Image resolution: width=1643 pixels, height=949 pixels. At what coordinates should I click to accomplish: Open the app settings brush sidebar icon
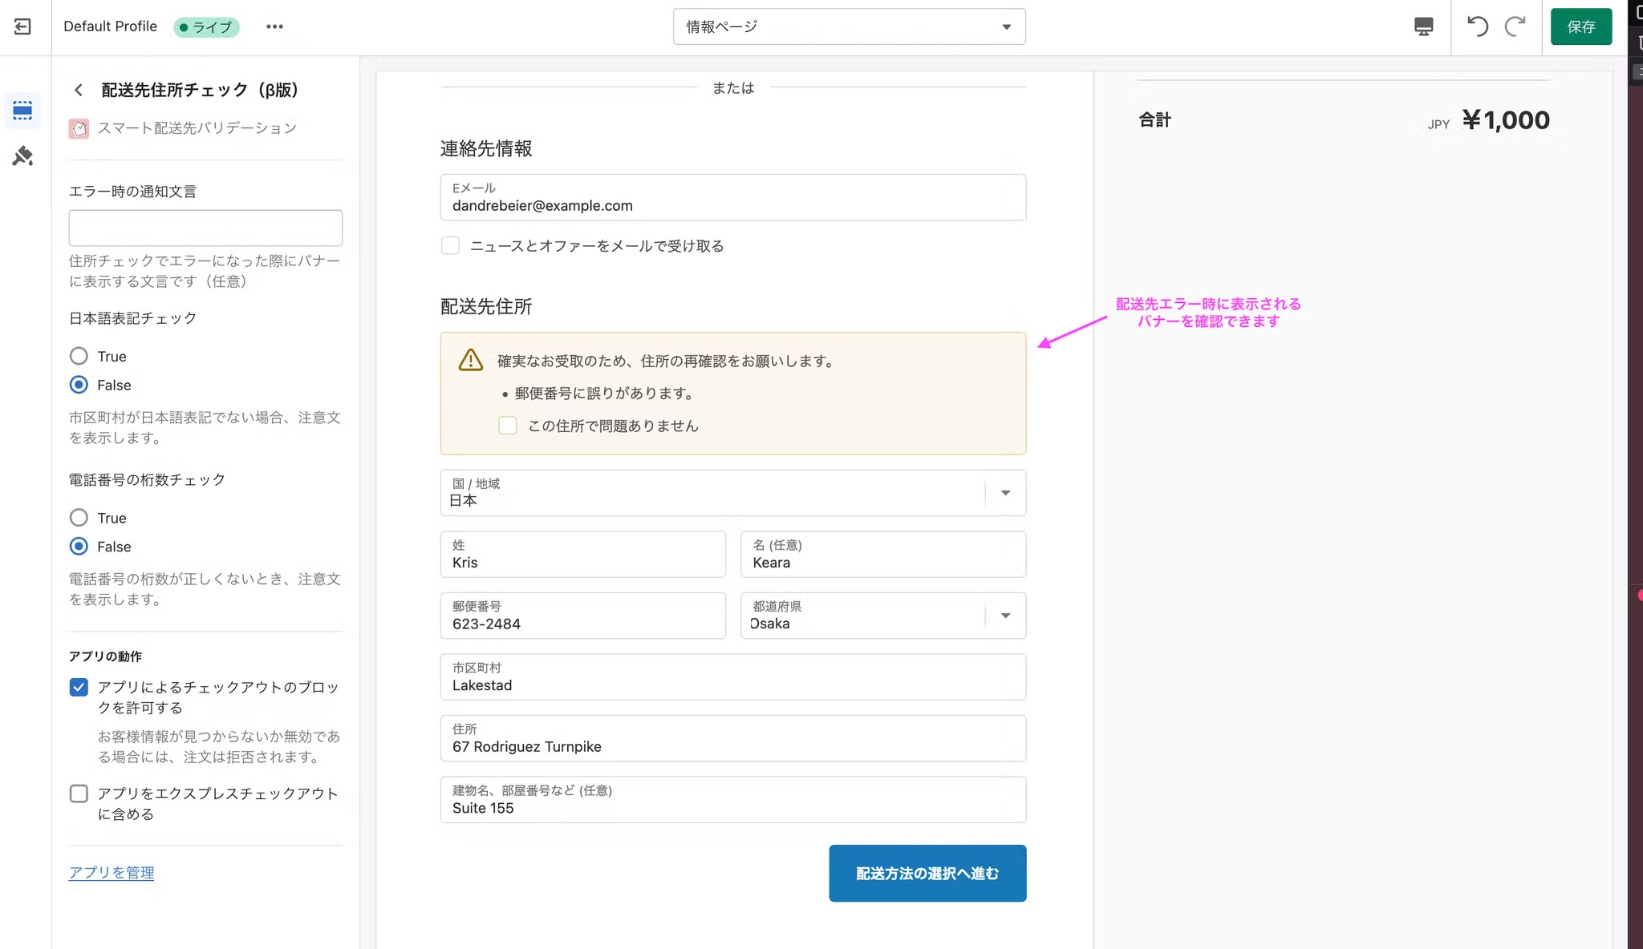click(22, 155)
